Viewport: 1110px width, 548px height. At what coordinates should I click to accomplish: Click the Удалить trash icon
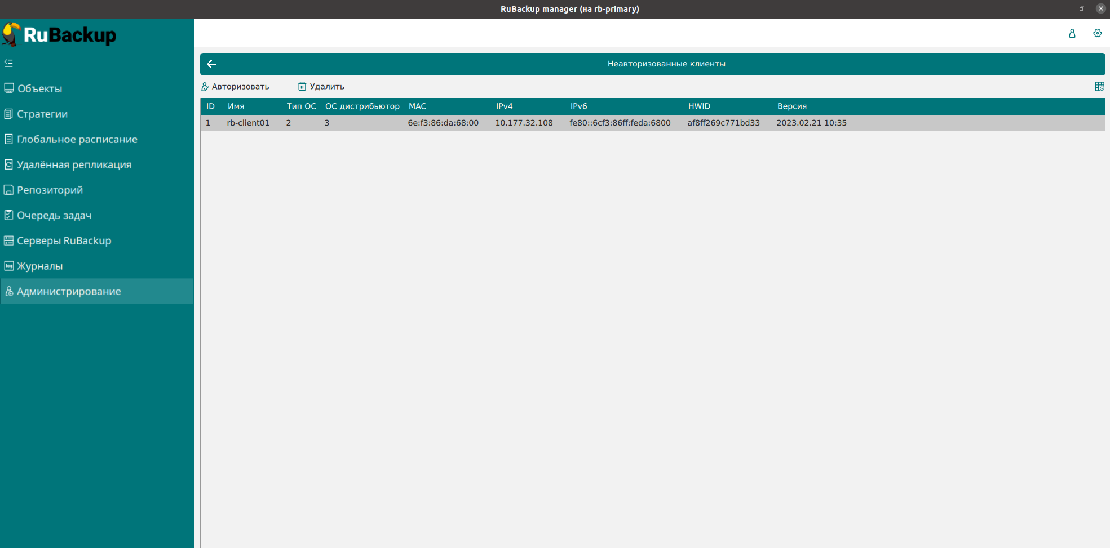point(302,86)
